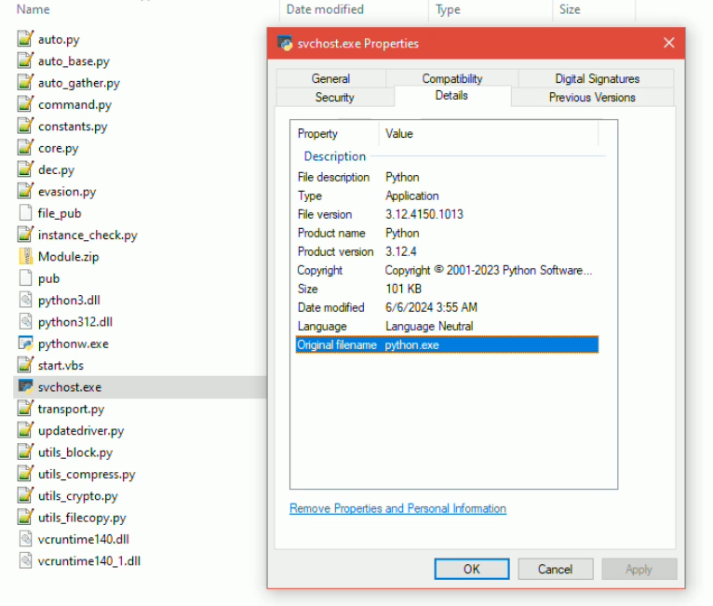Click the python312.dll library icon

(26, 321)
